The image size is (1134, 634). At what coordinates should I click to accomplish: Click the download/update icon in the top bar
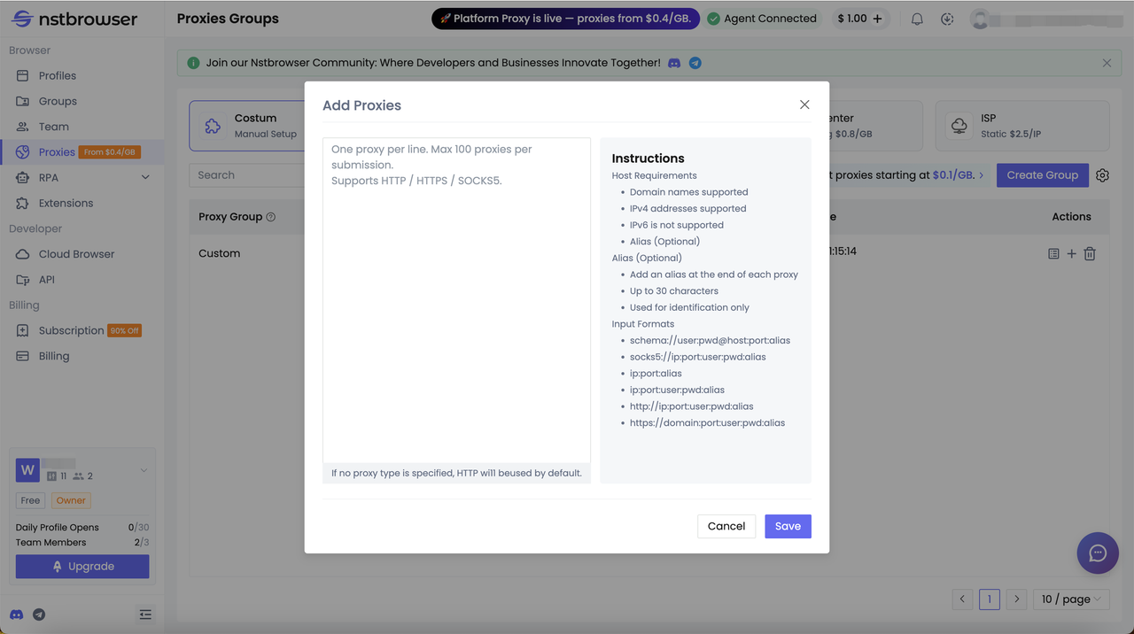click(x=947, y=19)
